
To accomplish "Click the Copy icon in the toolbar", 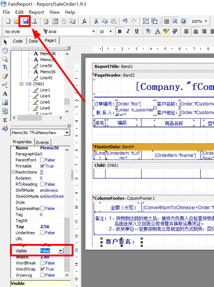I will tap(104, 21).
